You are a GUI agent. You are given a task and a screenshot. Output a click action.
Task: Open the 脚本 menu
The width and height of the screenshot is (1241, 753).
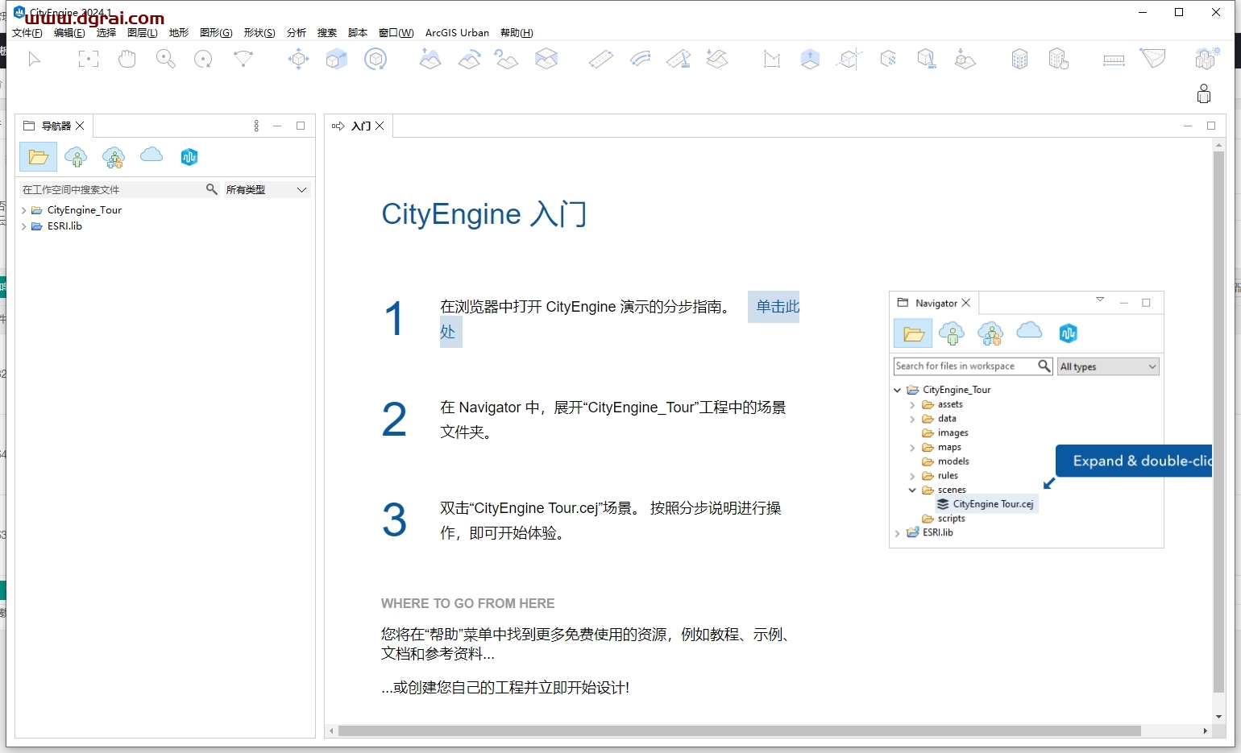358,33
